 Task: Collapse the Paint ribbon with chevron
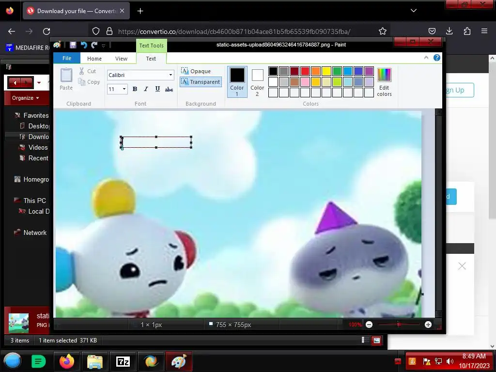426,58
